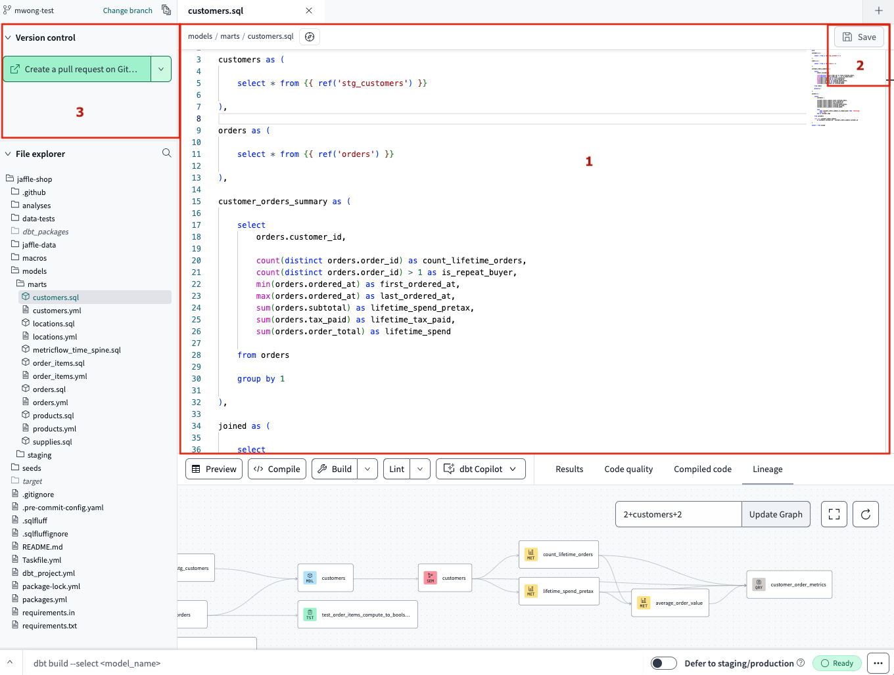Switch to the Compiled code tab
This screenshot has width=894, height=675.
702,469
